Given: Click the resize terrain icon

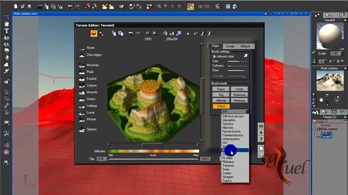Looking at the screenshot, I should click(x=179, y=33).
